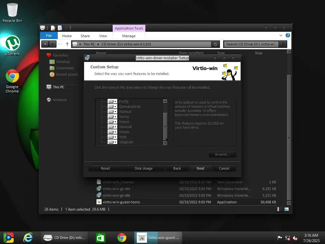Click the Disk Usage button

pos(143,168)
